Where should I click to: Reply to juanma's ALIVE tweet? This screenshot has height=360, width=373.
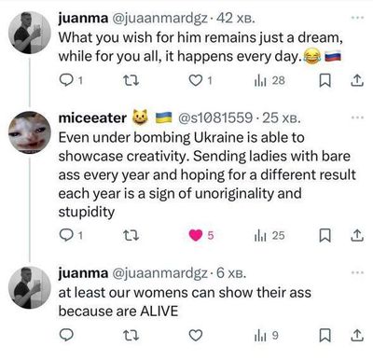[66, 335]
